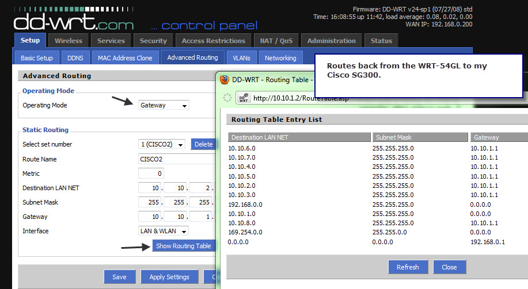Select destination 10.10.6.0 in routing table
The image size is (528, 289).
coord(242,148)
